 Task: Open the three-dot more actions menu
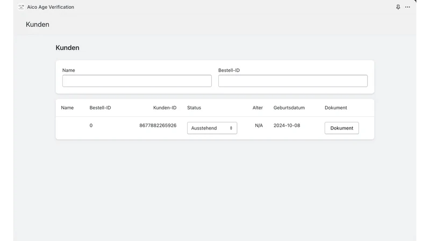pyautogui.click(x=407, y=7)
